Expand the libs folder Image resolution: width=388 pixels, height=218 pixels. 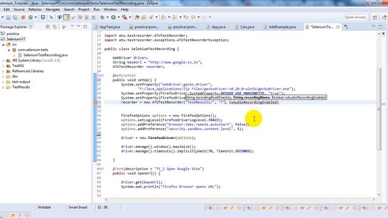(3, 77)
